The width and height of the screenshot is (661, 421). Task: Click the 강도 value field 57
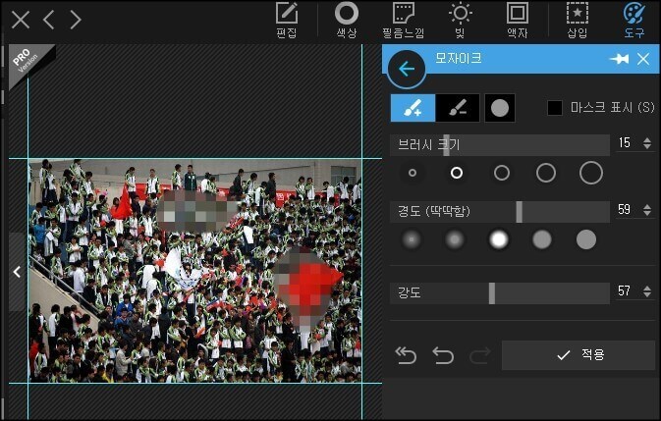(x=628, y=291)
